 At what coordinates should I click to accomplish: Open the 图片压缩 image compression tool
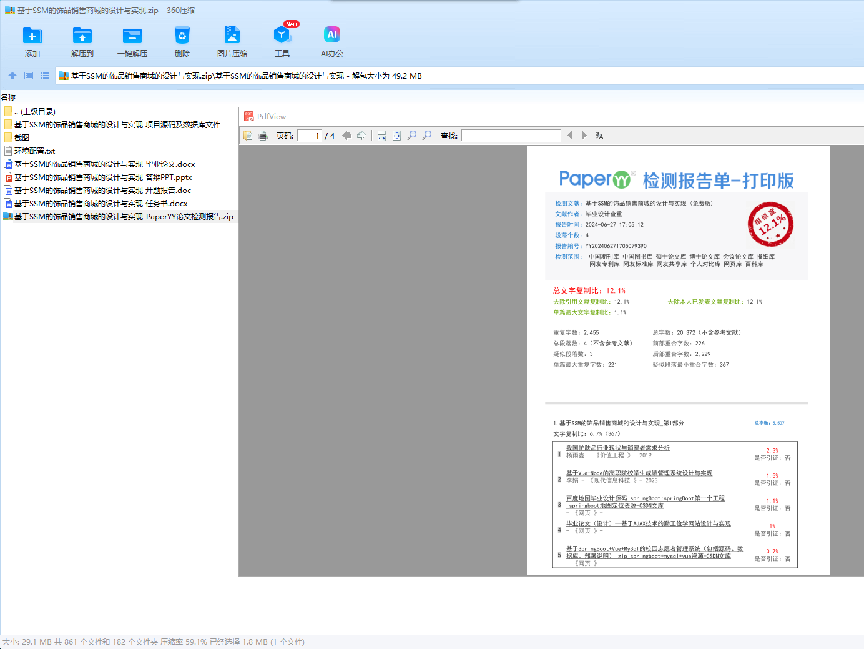point(232,35)
